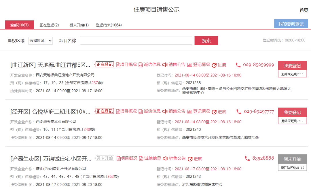Viewport: 311px width, 193px height.
Task: Click 进度 text link for 万锦城住宅小区
Action: point(198,159)
